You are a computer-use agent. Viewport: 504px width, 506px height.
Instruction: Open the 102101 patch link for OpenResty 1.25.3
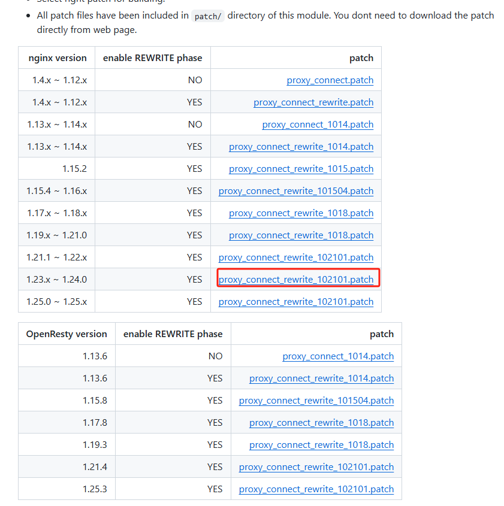coord(316,489)
